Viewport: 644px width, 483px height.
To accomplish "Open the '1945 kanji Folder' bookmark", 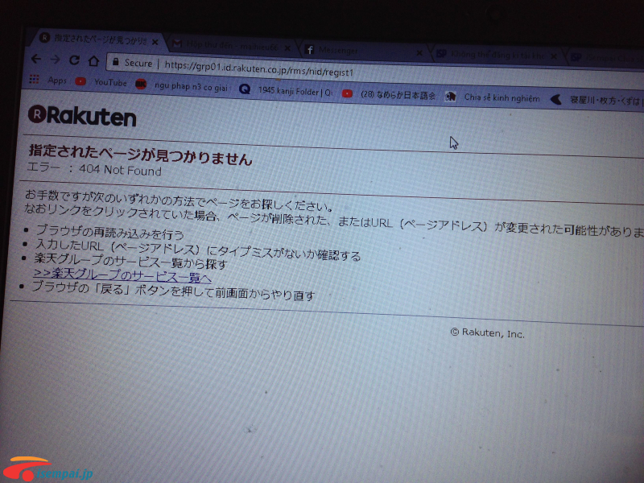I will tap(286, 90).
